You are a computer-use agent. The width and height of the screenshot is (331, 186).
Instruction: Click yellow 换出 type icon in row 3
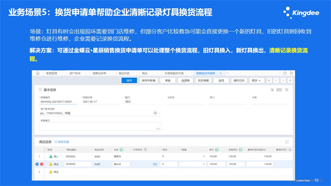click(51, 172)
